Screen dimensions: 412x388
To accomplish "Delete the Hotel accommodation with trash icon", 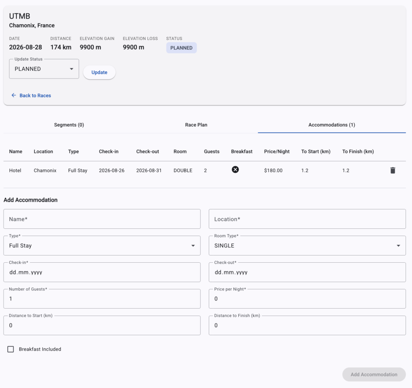I will click(x=393, y=170).
